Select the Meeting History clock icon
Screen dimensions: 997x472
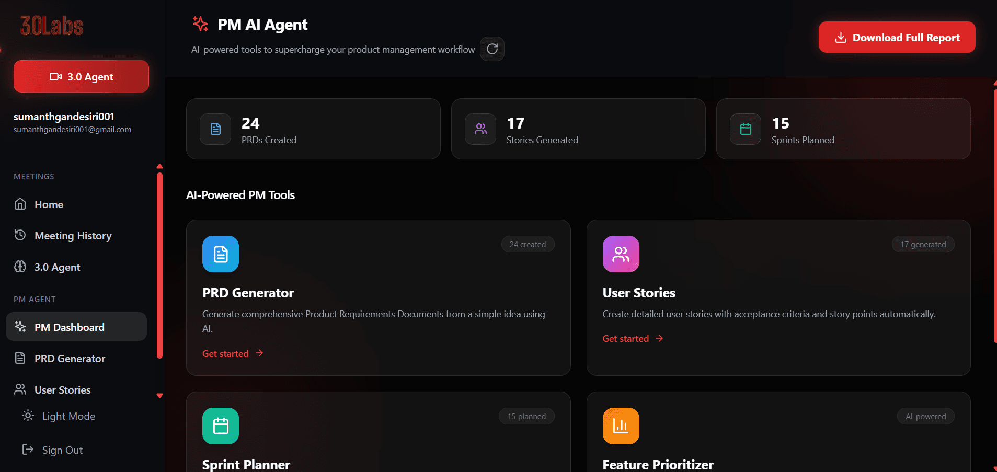pos(20,235)
